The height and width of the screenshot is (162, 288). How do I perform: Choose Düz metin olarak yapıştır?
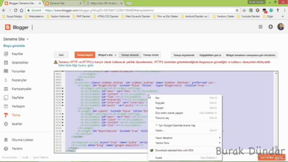click(x=185, y=113)
